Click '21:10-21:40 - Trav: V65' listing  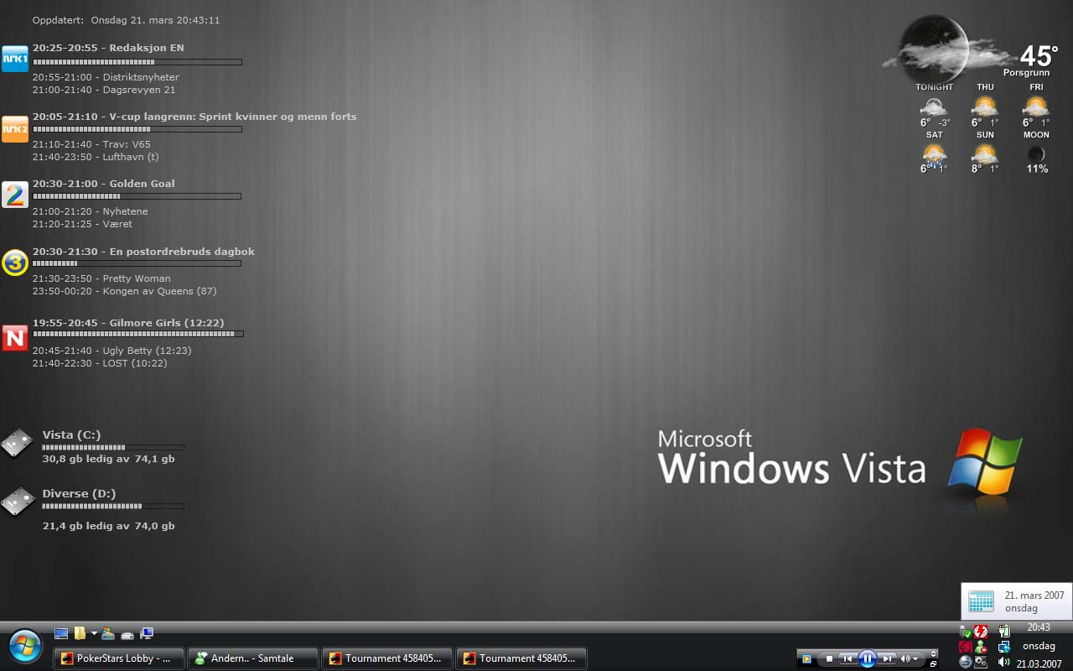pos(91,144)
